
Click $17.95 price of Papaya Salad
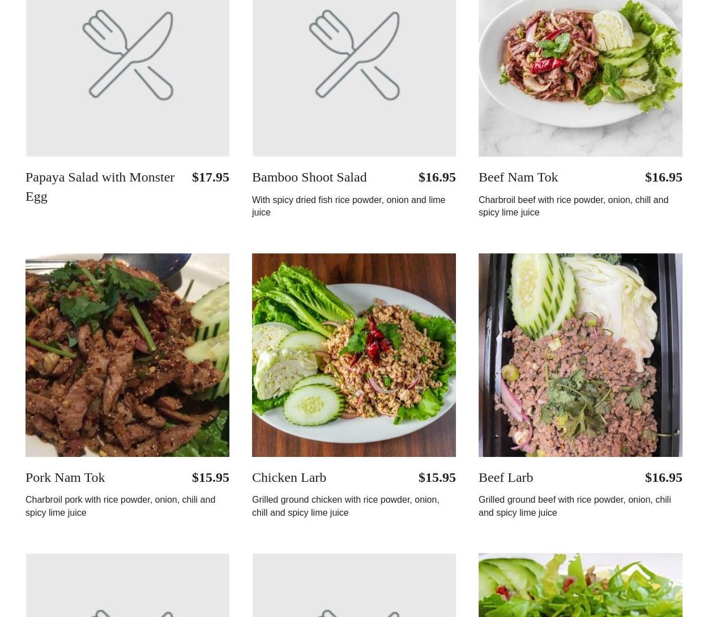pyautogui.click(x=211, y=177)
